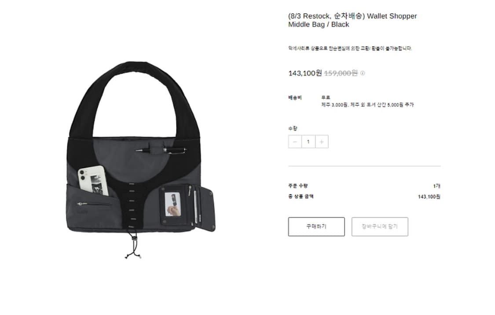This screenshot has width=495, height=315.
Task: Click the info icon beside the original price
Action: (363, 73)
